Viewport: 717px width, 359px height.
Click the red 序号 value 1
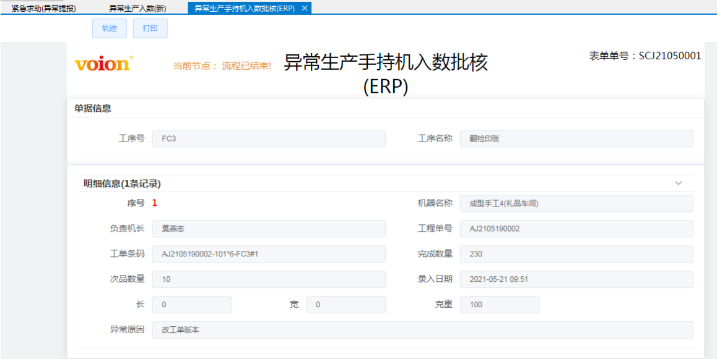click(x=155, y=203)
